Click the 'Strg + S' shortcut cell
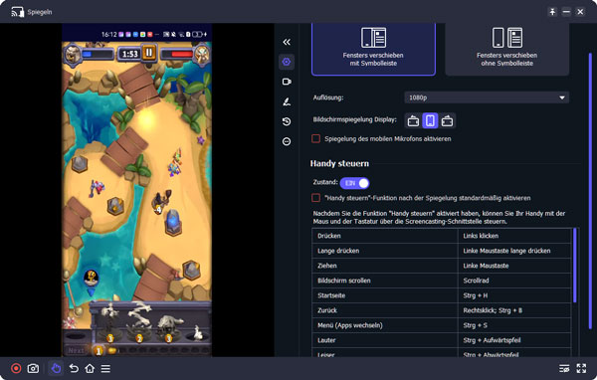Image resolution: width=597 pixels, height=380 pixels. click(514, 325)
